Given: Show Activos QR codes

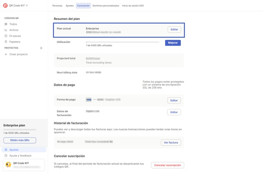Looking at the screenshot, I should [13, 30].
